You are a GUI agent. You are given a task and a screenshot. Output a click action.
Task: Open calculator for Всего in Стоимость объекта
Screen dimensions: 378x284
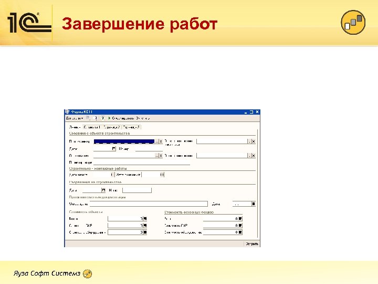[x=145, y=219]
